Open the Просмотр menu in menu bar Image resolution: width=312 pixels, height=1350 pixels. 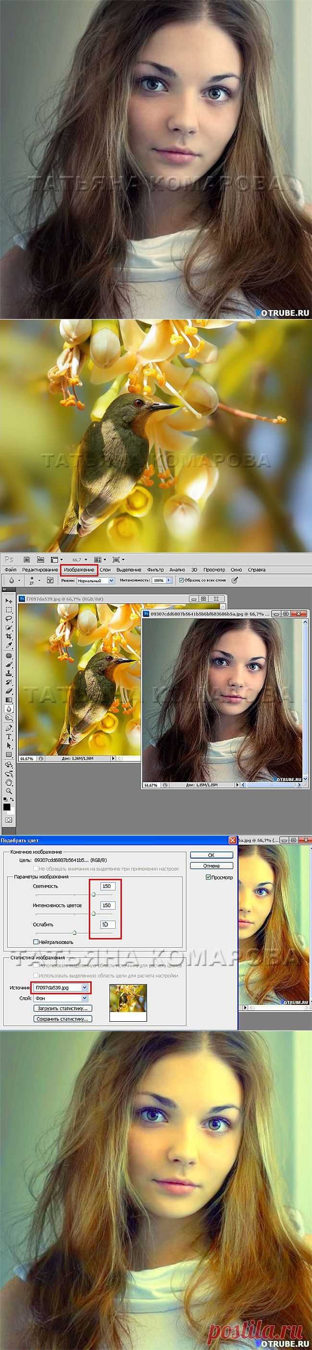[x=214, y=570]
